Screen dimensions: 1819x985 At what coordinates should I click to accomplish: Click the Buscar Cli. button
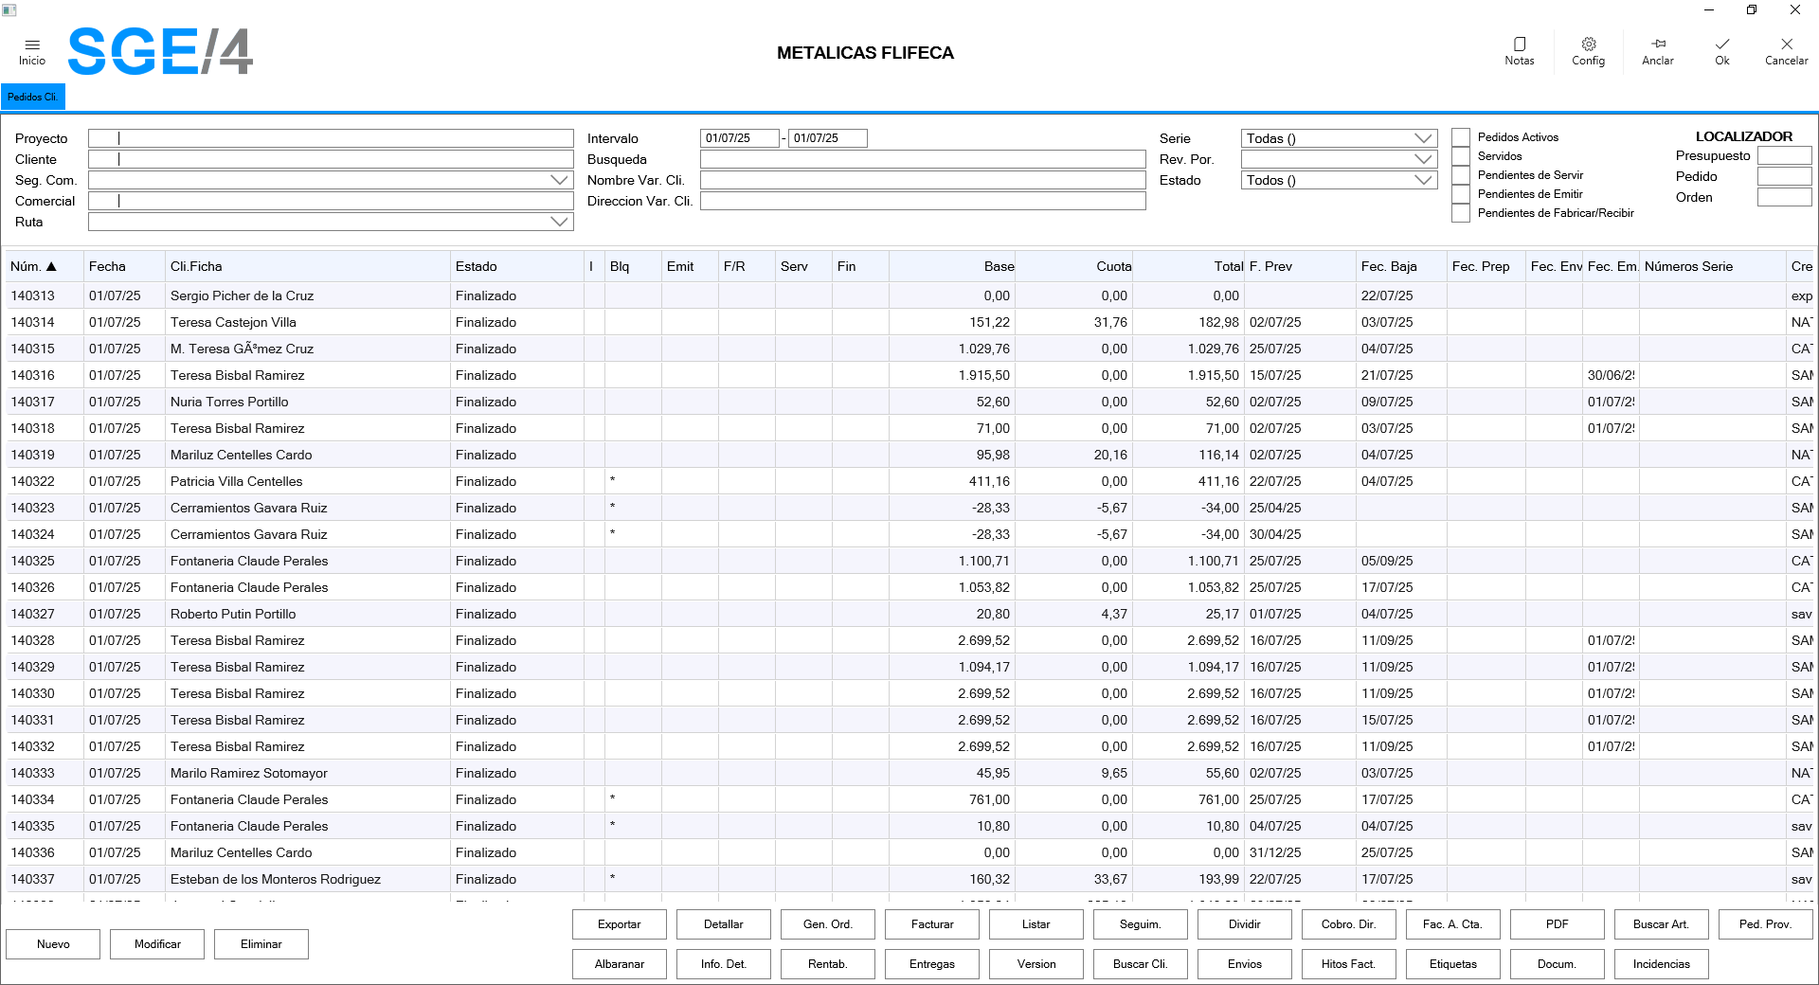(x=1141, y=964)
